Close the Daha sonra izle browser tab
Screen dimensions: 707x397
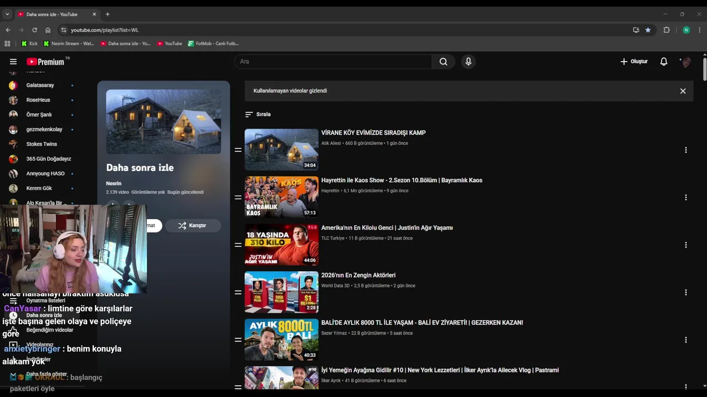[94, 14]
